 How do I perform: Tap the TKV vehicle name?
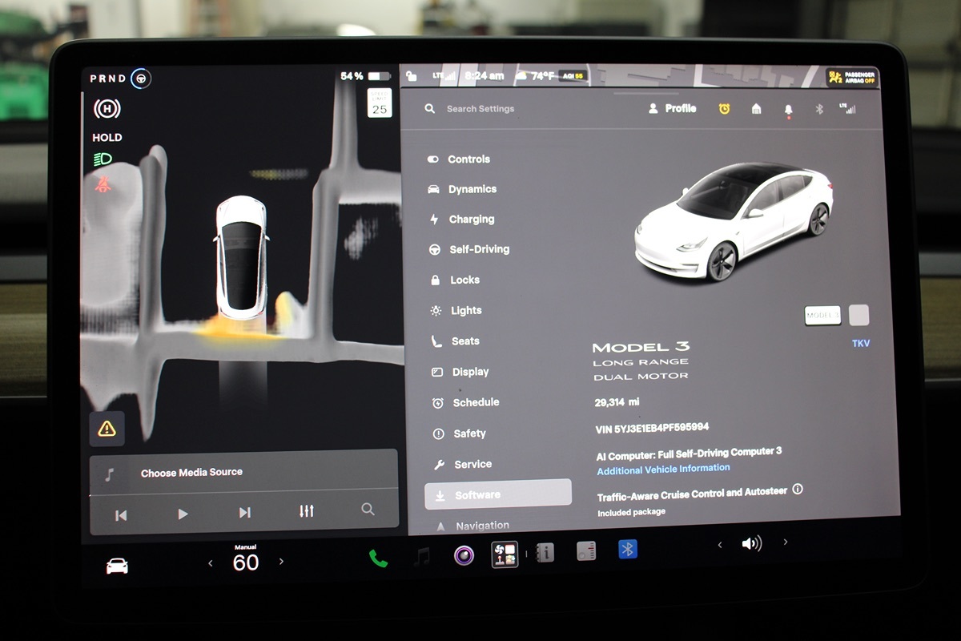click(x=861, y=344)
